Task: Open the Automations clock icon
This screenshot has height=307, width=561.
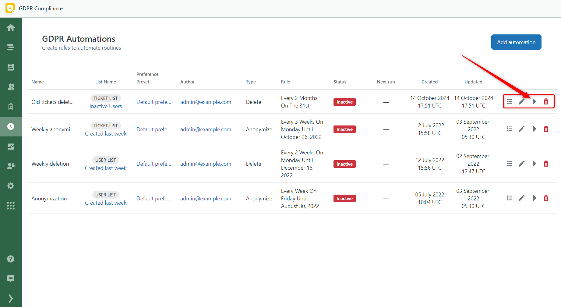Action: [11, 126]
